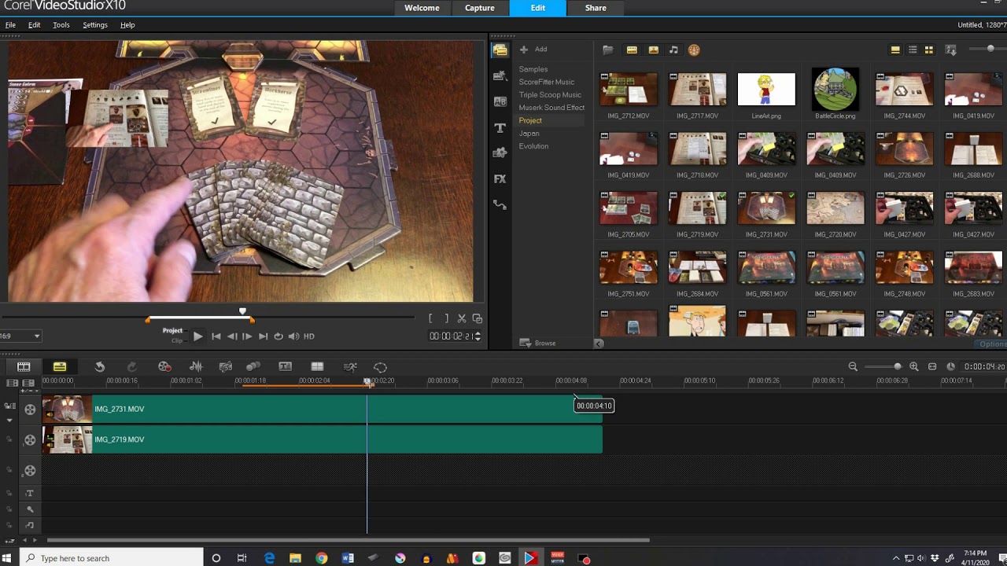Click the scissors split clip button
Image resolution: width=1007 pixels, height=566 pixels.
(x=462, y=318)
